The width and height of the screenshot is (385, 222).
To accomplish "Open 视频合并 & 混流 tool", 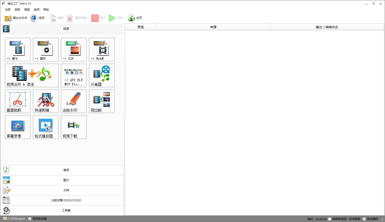I will (x=32, y=75).
